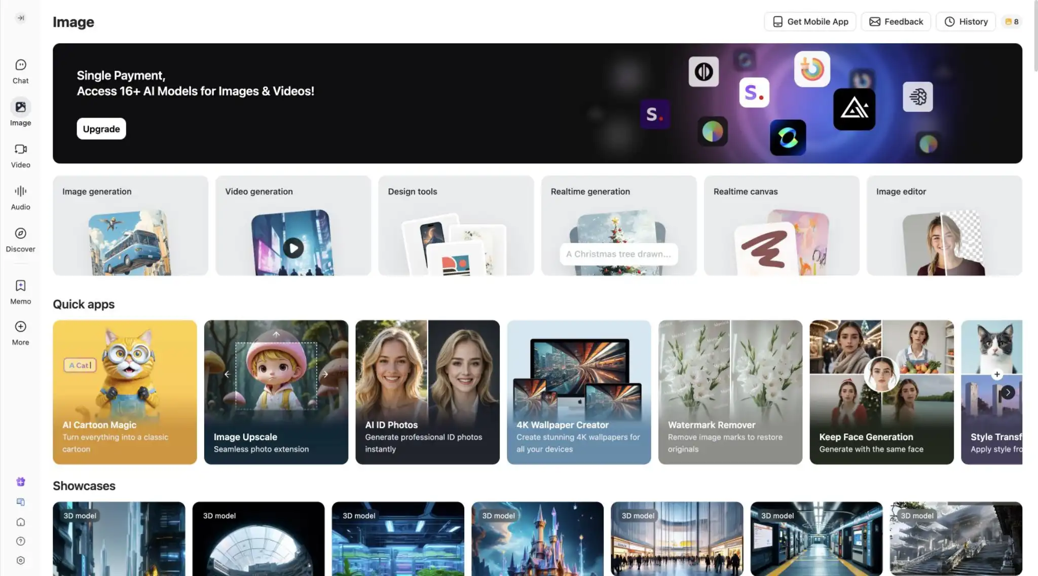Launch the AI Cartoon Magic quick app
The width and height of the screenshot is (1038, 576).
point(125,392)
